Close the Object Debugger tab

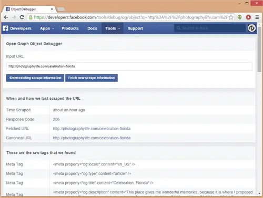(x=52, y=9)
